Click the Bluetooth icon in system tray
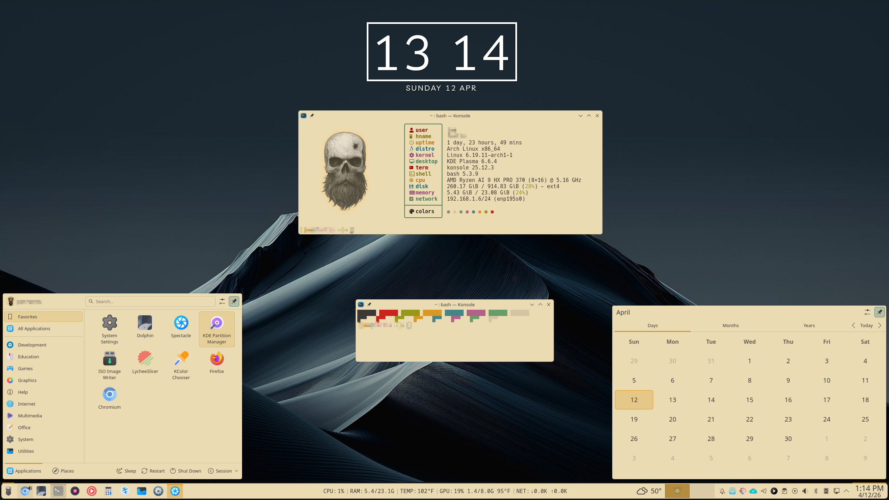 point(816,491)
